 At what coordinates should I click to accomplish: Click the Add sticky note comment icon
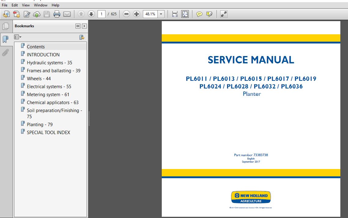point(199,14)
